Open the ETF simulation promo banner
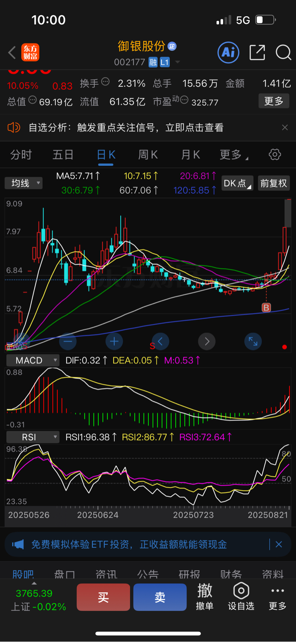This screenshot has width=296, height=642. pos(148,544)
